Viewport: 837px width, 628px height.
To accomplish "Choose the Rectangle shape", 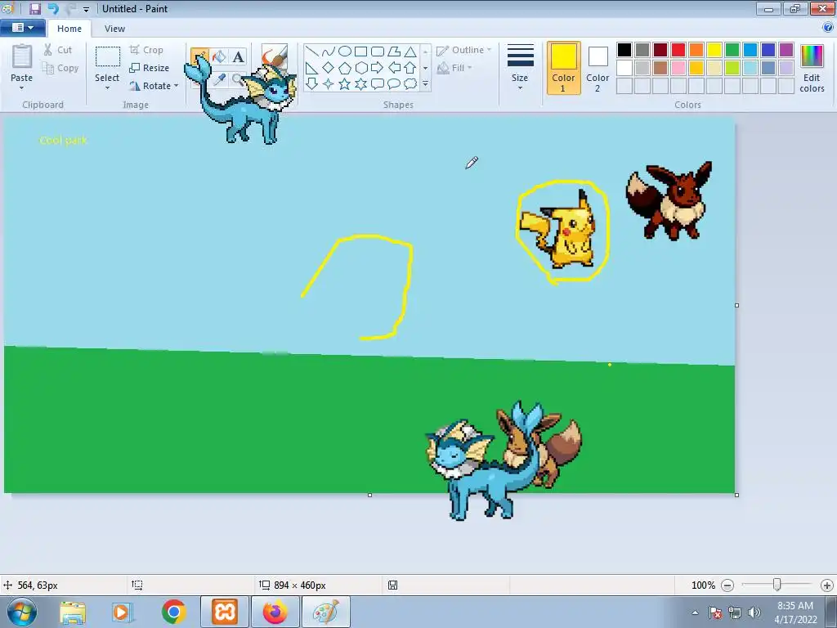I will pos(360,52).
